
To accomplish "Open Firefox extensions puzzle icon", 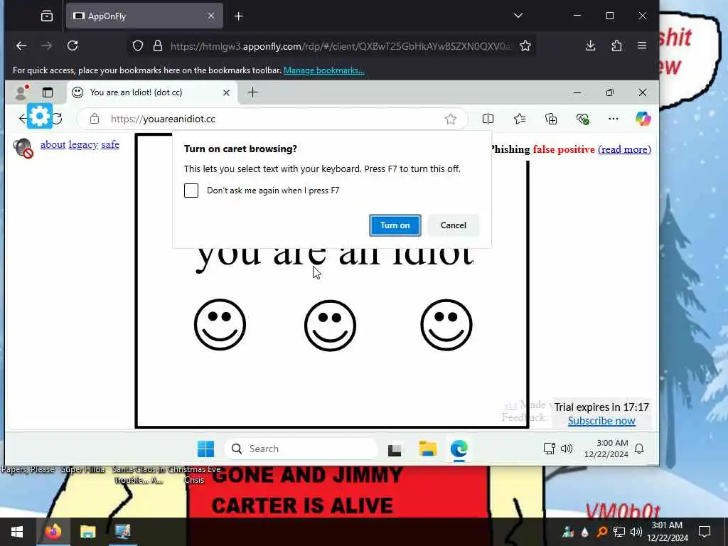I will click(x=616, y=45).
